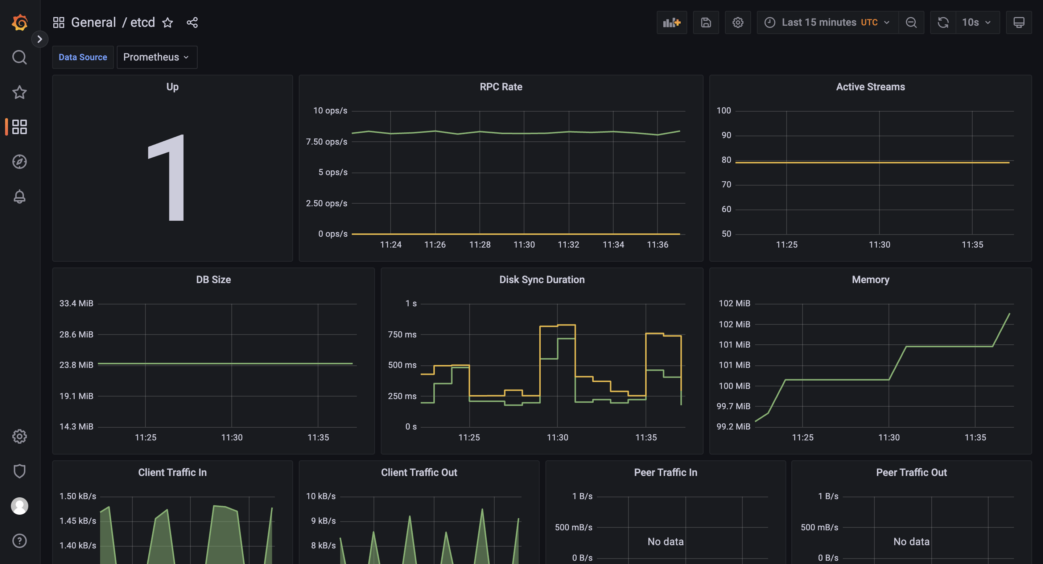This screenshot has width=1043, height=564.
Task: Open the Starred sidebar icon
Action: 20,92
